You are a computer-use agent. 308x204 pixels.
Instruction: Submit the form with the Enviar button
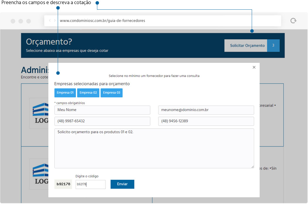(x=122, y=184)
